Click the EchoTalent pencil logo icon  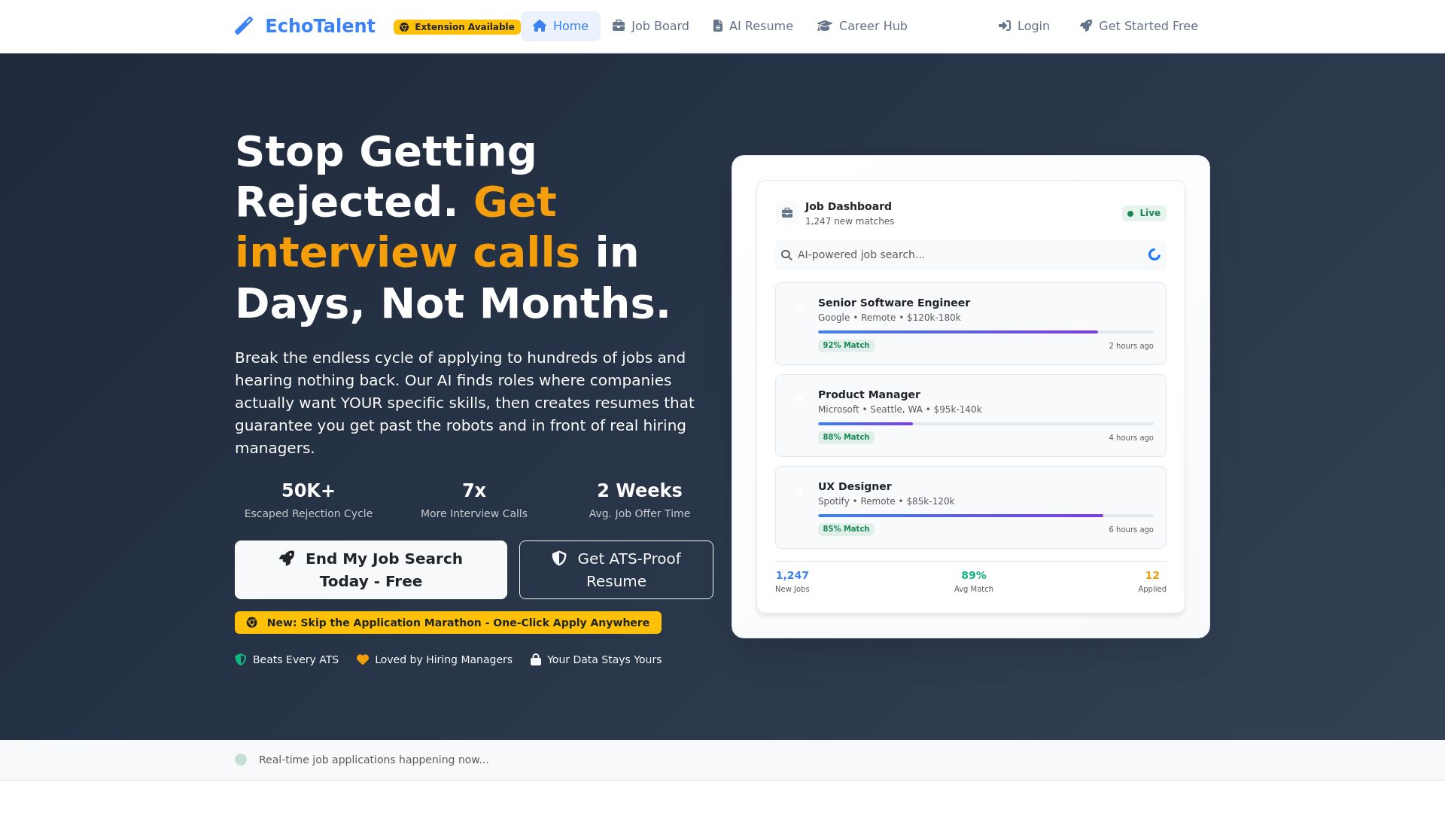(243, 26)
